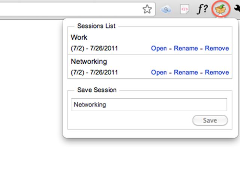This screenshot has height=176, width=240.
Task: Remove the Work session
Action: [217, 49]
